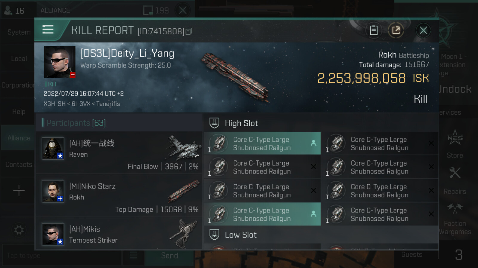The width and height of the screenshot is (478, 268).
Task: Open Raven pilot participant portrait
Action: click(53, 148)
